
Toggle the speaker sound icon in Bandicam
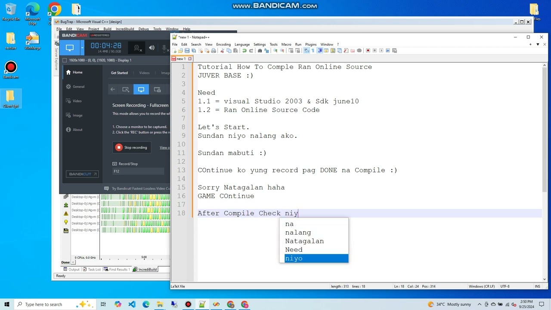[x=152, y=48]
